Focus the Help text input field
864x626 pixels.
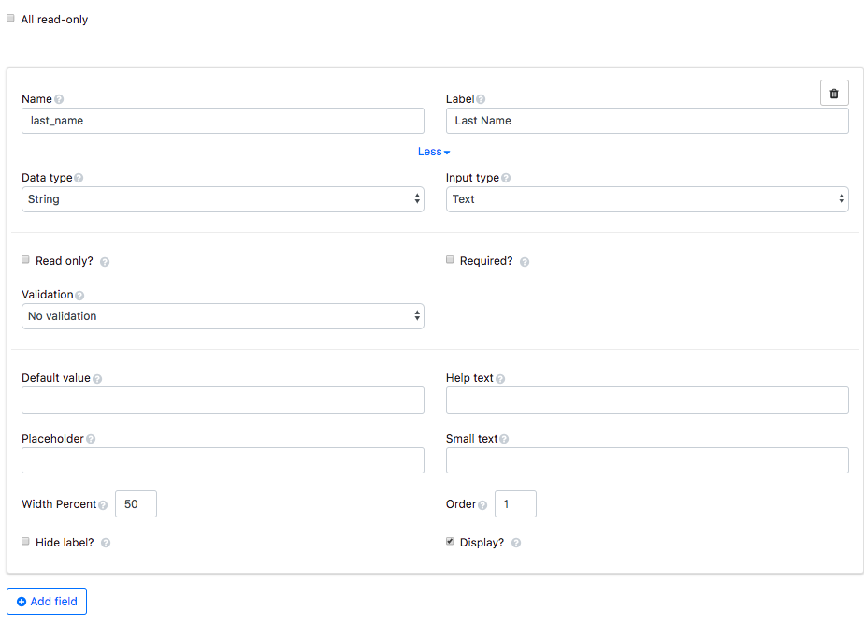pos(647,400)
